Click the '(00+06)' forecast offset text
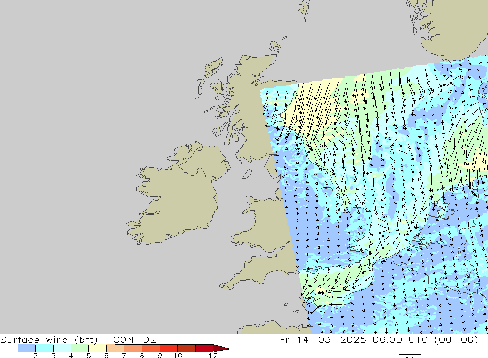The width and height of the screenshot is (488, 358). 456,339
